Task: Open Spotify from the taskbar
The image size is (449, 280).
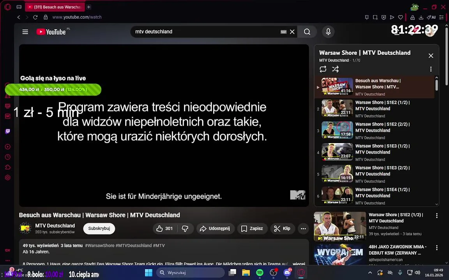Action: pyautogui.click(x=260, y=273)
